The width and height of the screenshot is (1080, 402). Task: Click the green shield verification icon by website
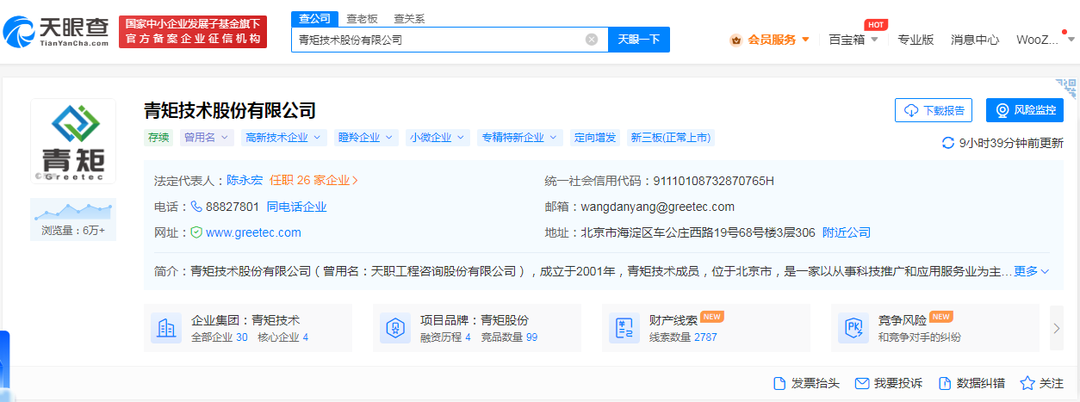(x=196, y=232)
